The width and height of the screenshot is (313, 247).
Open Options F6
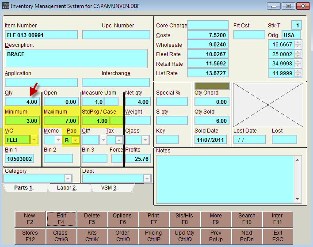[122, 219]
